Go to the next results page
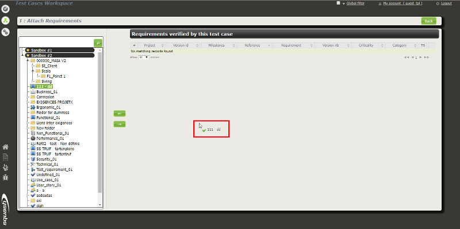 [x=421, y=58]
